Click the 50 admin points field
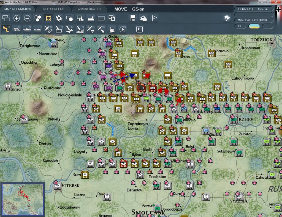This screenshot has height=217, width=282. (240, 26)
